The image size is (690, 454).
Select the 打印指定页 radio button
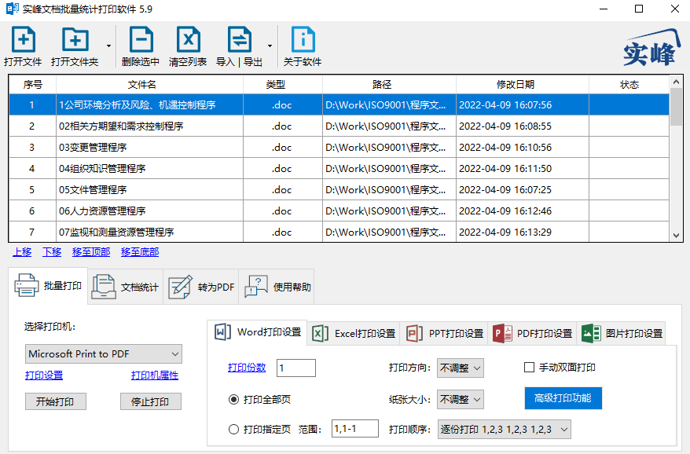click(x=233, y=430)
